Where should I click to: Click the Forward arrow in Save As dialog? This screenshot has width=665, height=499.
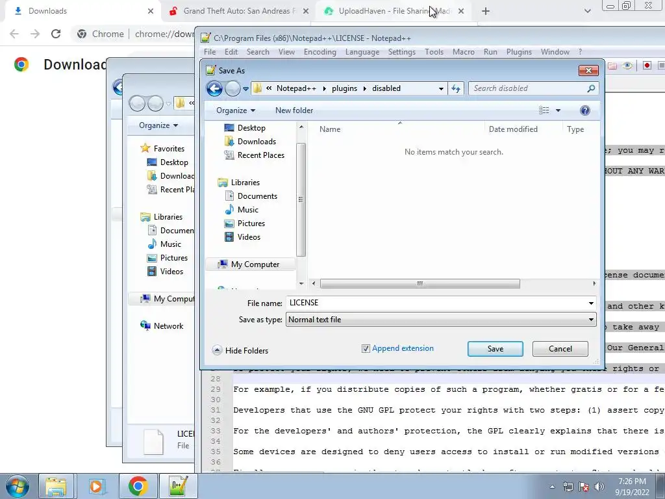[x=232, y=88]
